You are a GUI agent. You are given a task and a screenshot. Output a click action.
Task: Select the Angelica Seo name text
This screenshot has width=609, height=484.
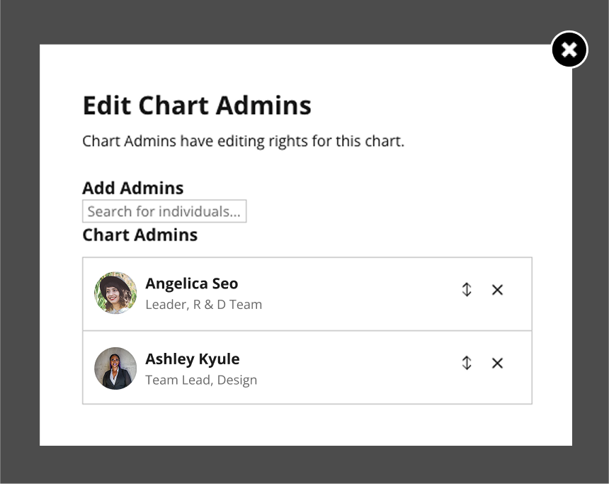pos(191,283)
